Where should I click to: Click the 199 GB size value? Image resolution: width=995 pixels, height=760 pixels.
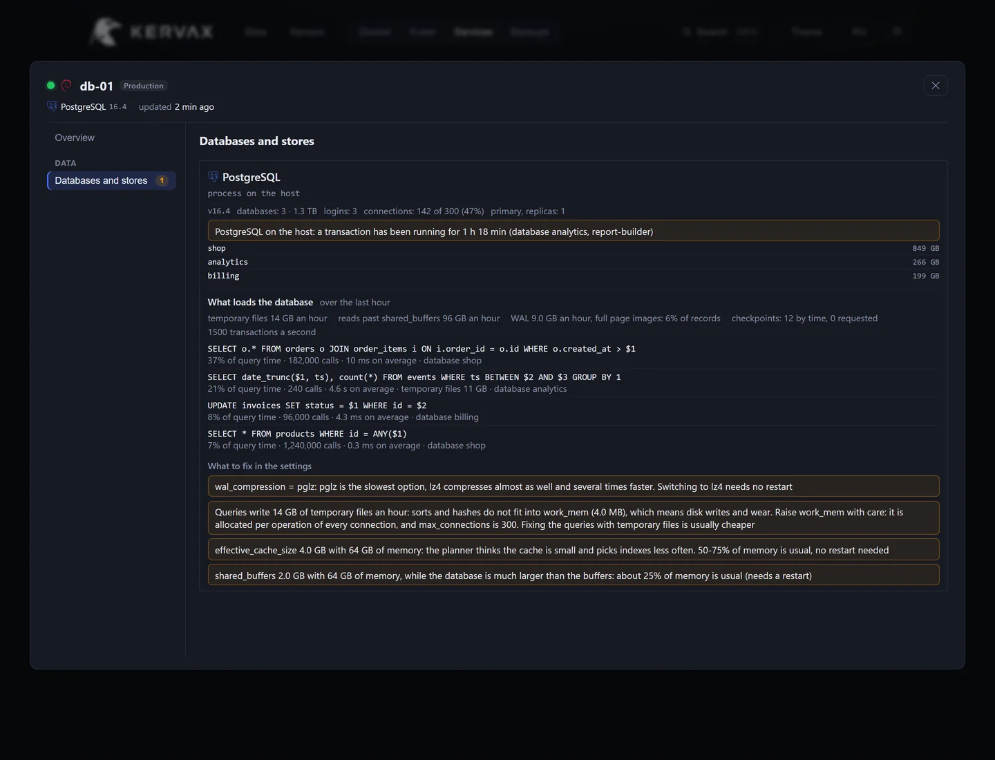coord(926,276)
